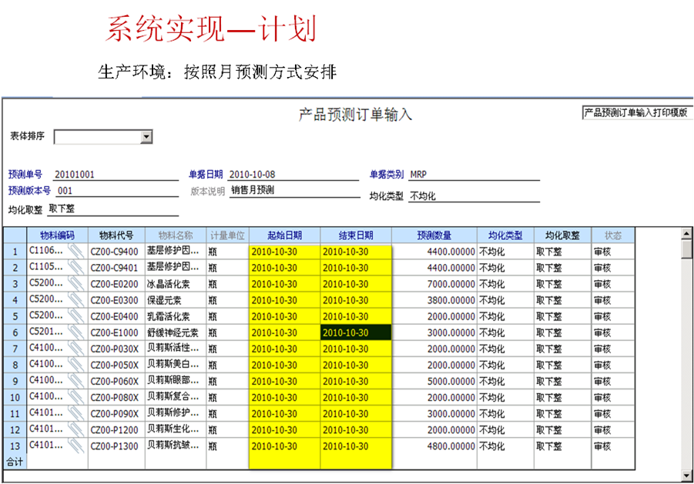The width and height of the screenshot is (694, 484).
Task: Click the vertical scrollbar thumb
Action: click(x=686, y=250)
